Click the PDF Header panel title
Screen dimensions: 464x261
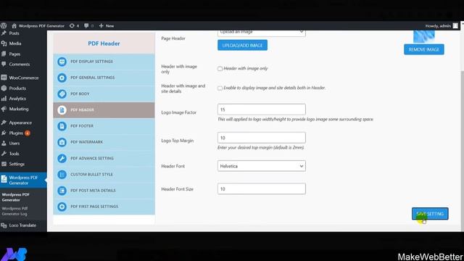tap(104, 43)
